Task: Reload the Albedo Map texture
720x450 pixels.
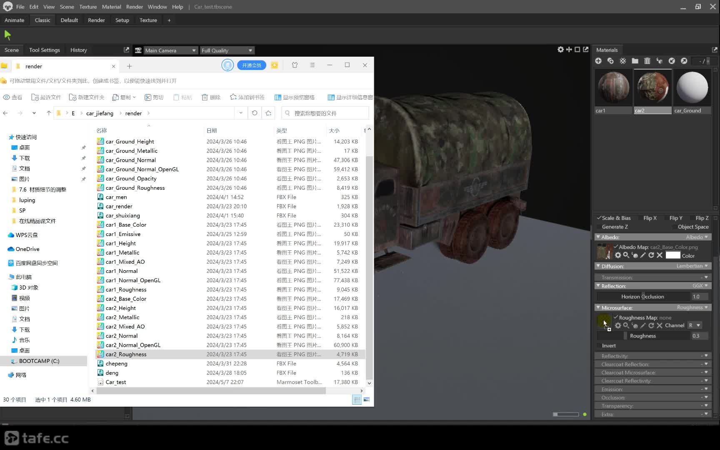Action: click(x=651, y=255)
